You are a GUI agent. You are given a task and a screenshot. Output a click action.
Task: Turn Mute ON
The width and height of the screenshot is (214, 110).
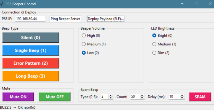pos(18,97)
